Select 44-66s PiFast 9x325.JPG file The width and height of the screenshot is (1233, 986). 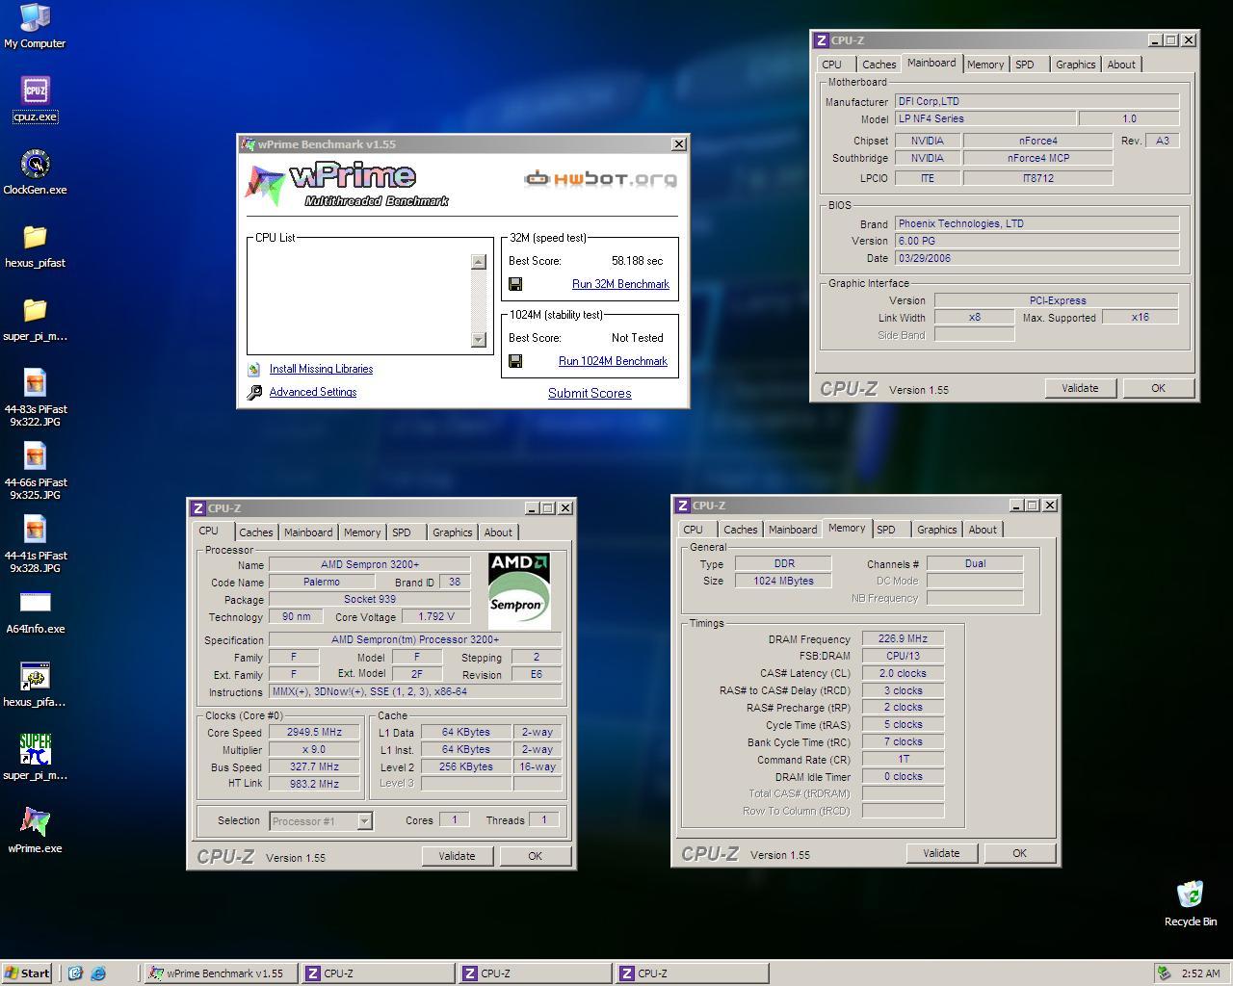click(35, 471)
